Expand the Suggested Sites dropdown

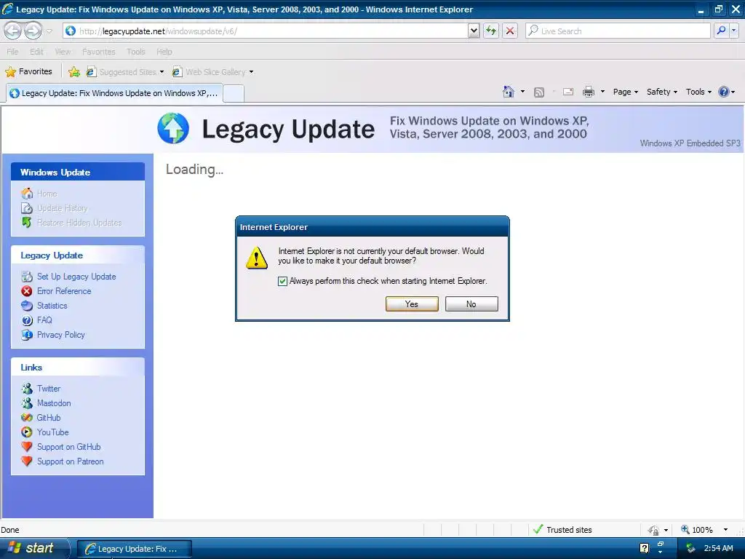point(162,72)
